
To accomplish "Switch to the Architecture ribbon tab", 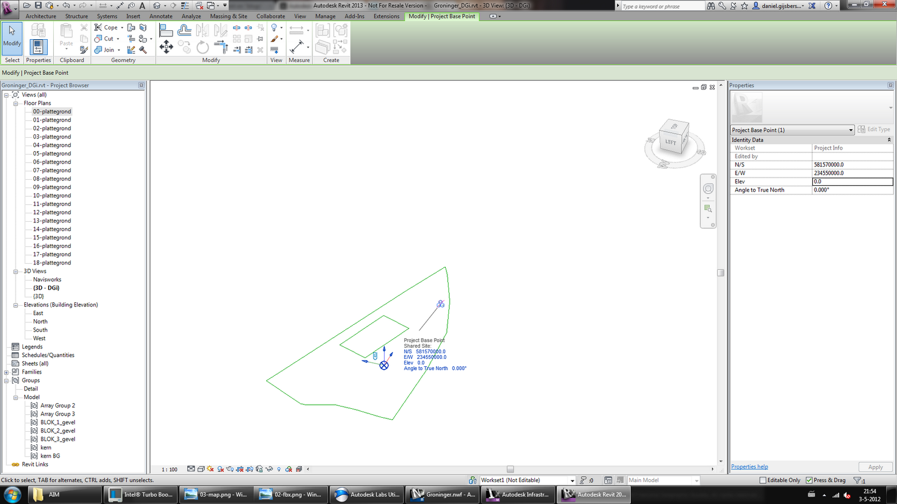I will point(40,16).
